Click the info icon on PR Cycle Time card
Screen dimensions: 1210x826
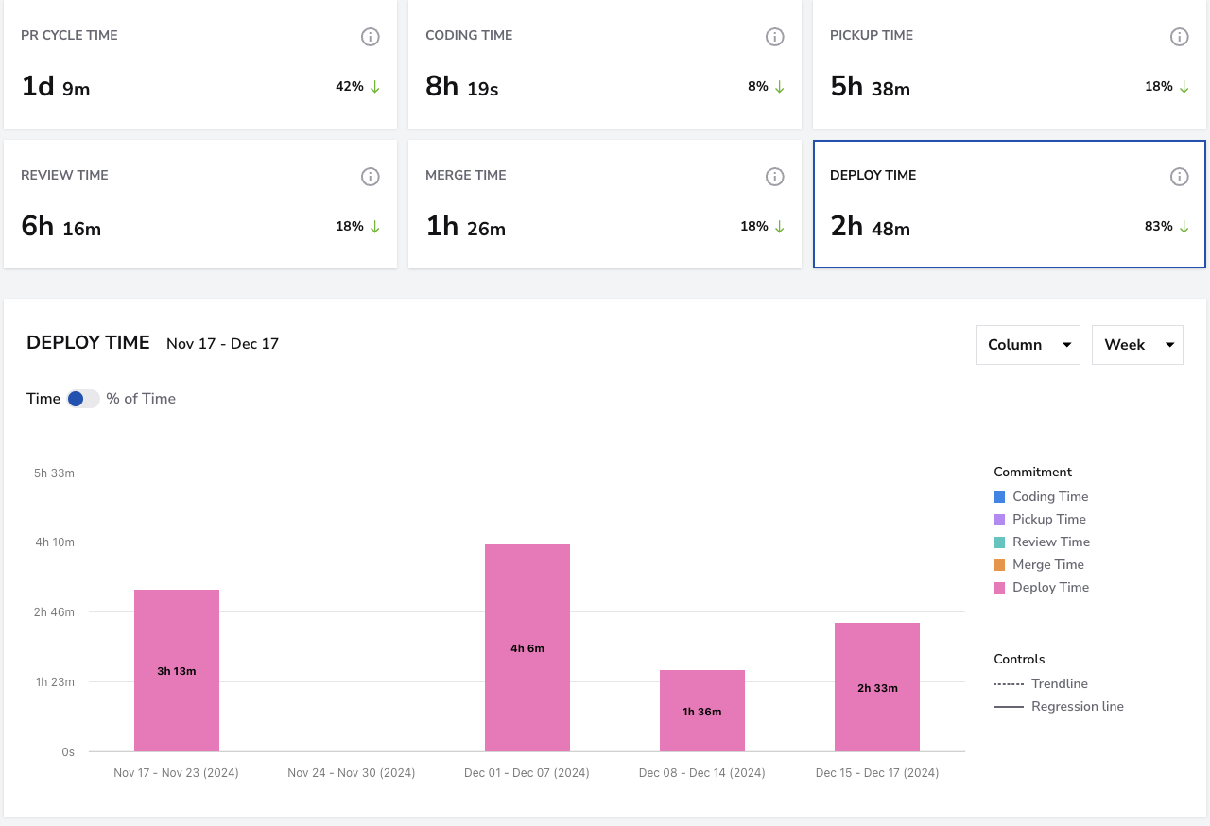[x=371, y=37]
